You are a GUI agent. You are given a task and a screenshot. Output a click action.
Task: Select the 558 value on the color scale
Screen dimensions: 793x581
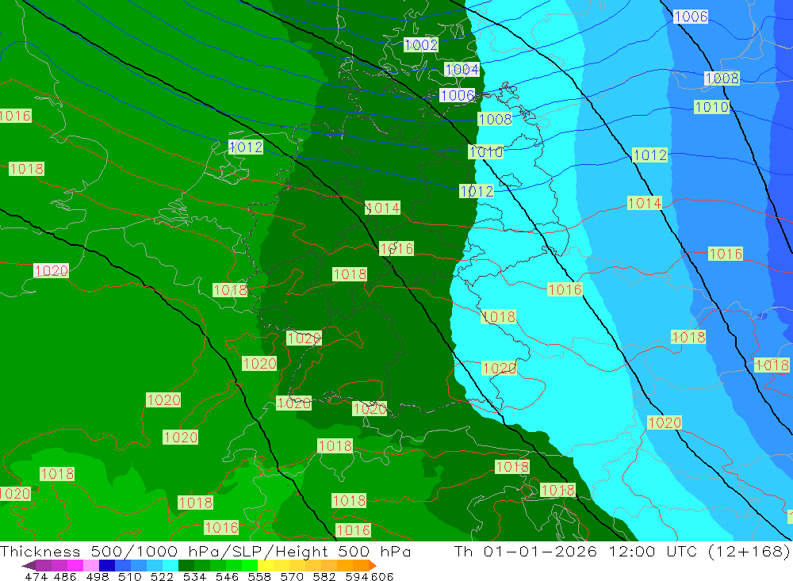coord(259,576)
